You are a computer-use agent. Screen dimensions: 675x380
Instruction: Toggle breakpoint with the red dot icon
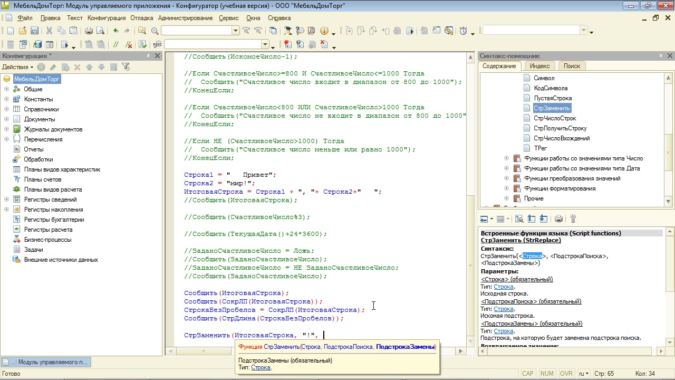tap(287, 45)
